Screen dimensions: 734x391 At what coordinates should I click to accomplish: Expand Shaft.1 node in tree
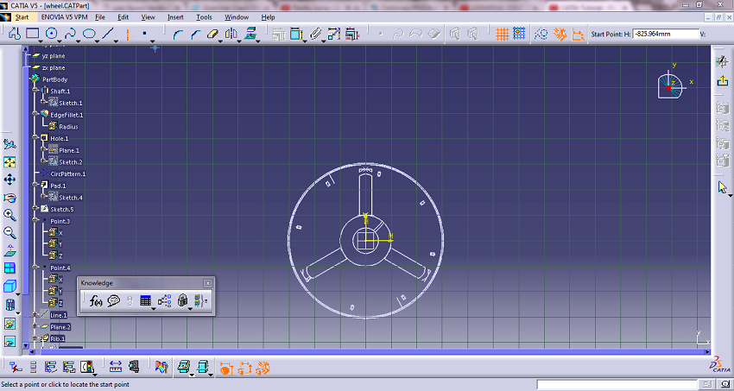tap(35, 90)
